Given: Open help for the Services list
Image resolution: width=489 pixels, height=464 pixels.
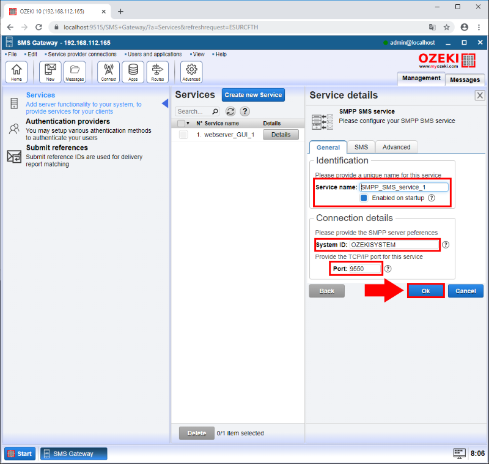Looking at the screenshot, I should (245, 111).
